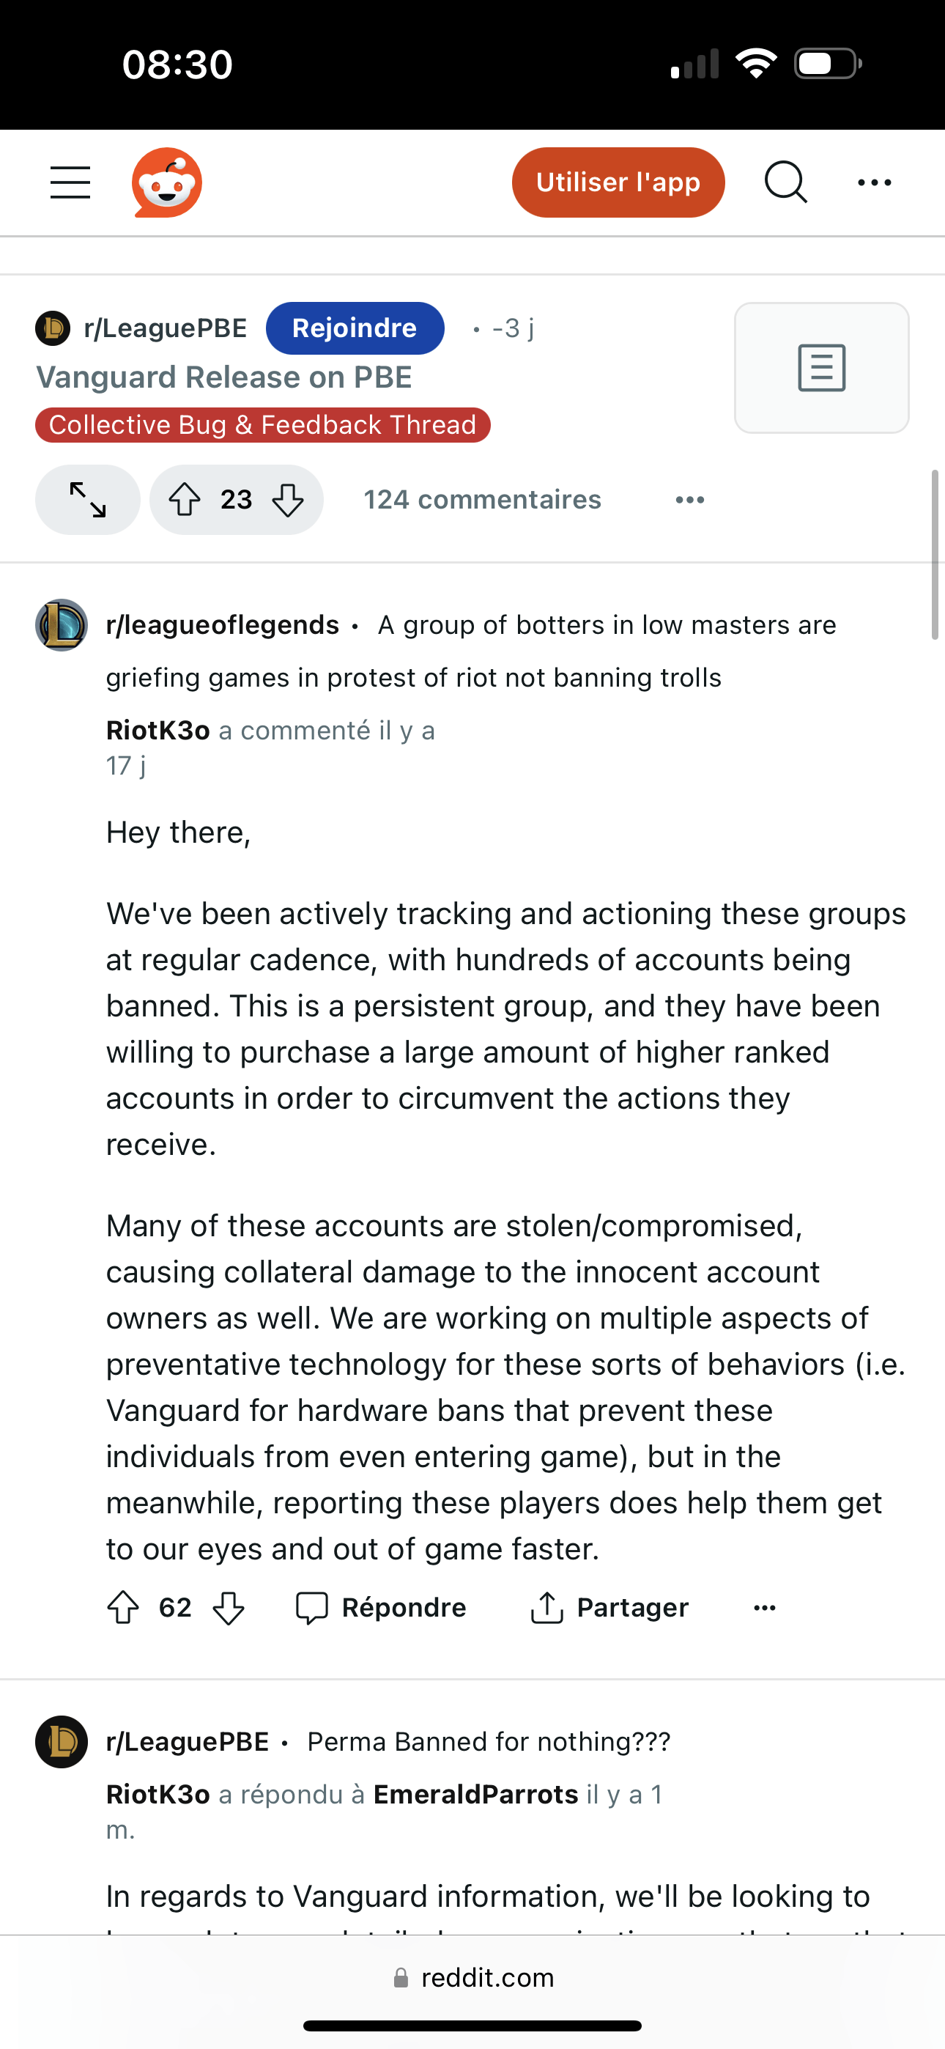
Task: Upvote RiotK3o's comment with 62 points
Action: tap(123, 1608)
